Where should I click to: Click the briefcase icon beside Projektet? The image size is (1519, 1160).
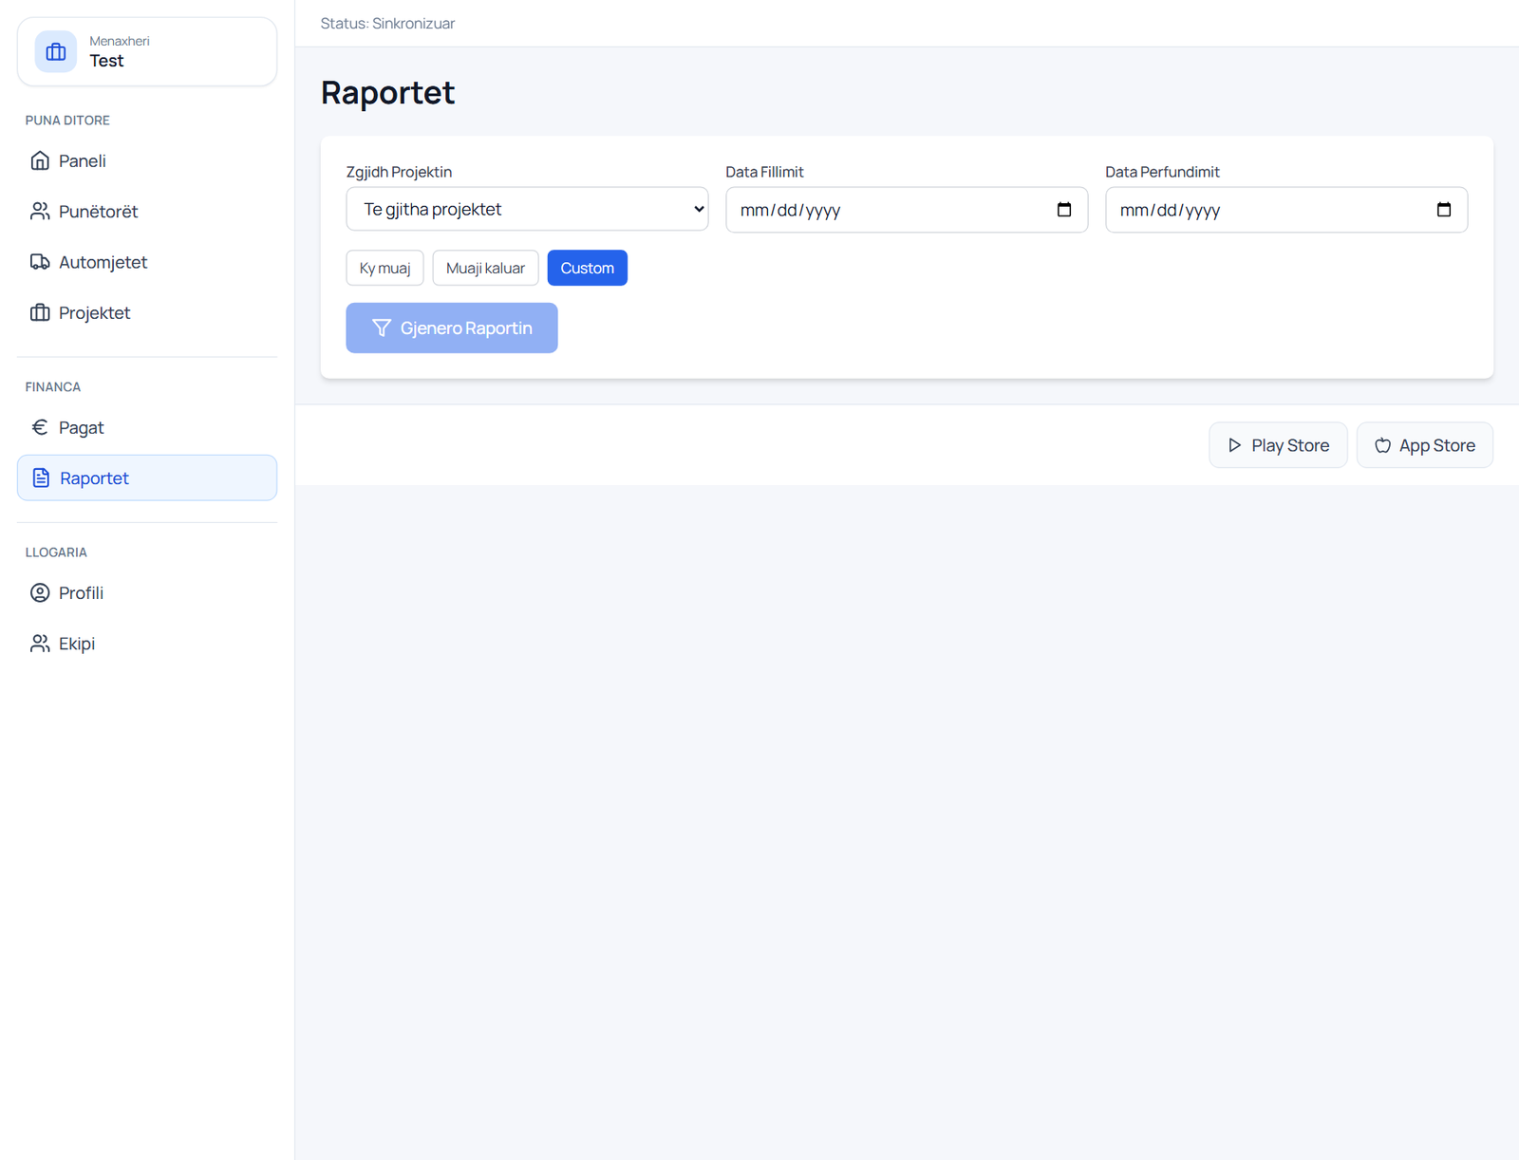(x=40, y=312)
